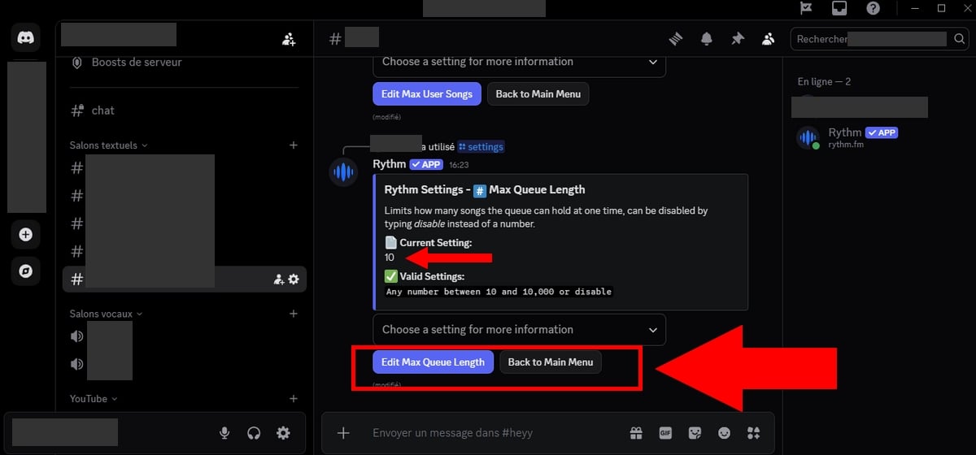Open the GIF picker
976x455 pixels.
click(x=665, y=433)
